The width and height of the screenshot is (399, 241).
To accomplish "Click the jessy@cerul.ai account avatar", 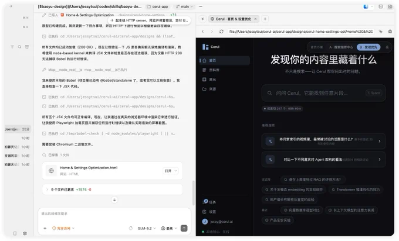I will (x=205, y=222).
